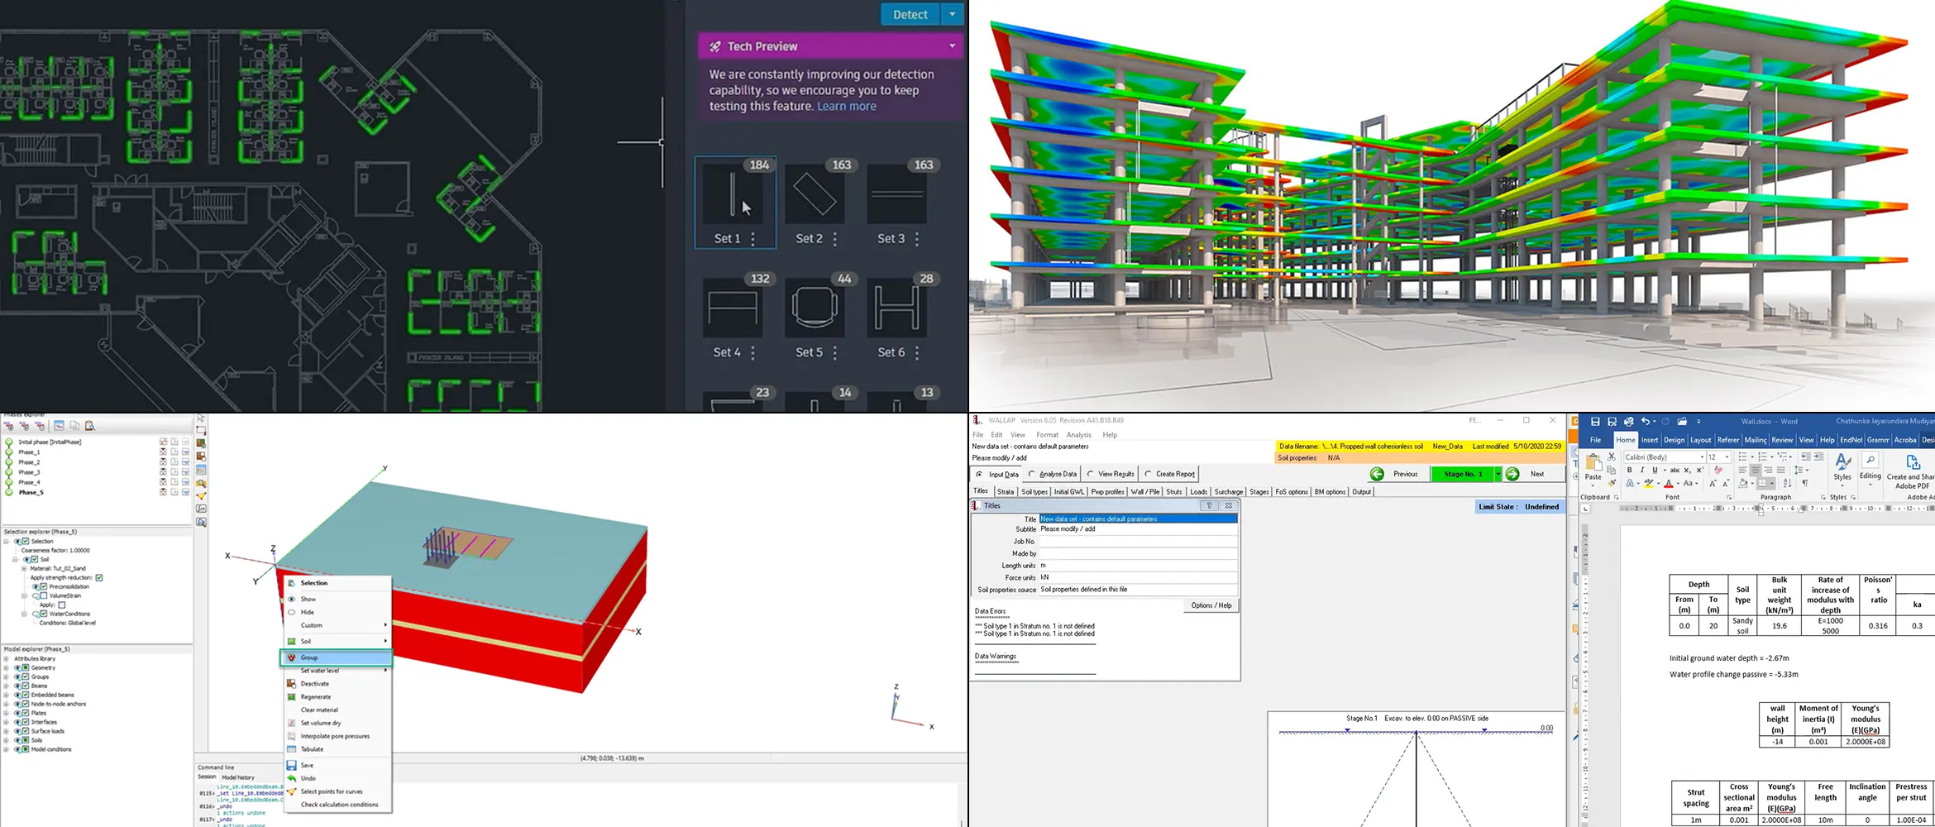Toggle Underline in Word's Font group
Screen dimensions: 1935x827
click(1655, 470)
